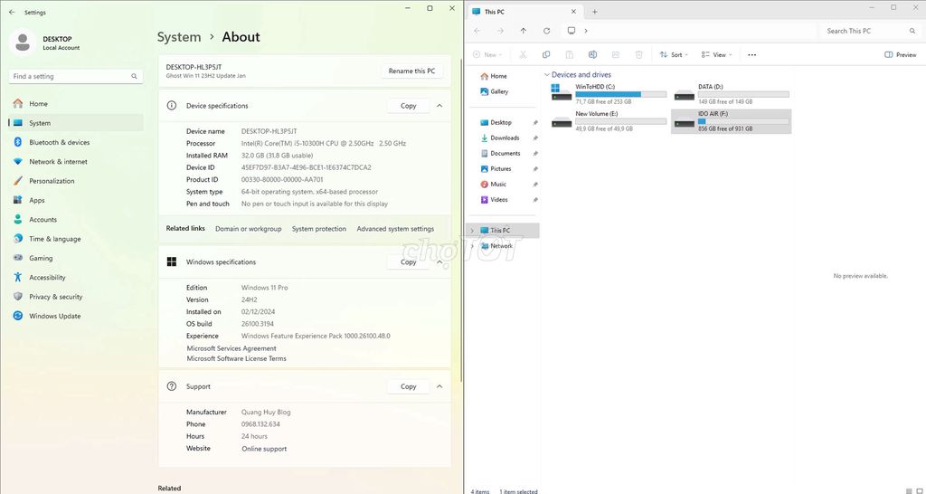Toggle the Preview pane button

[x=901, y=54]
